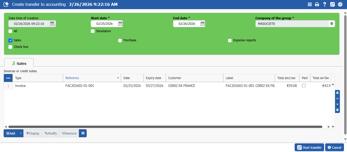The image size is (347, 152).
Task: Click the horizontal scrollbar of invoices grid
Action: [165, 127]
